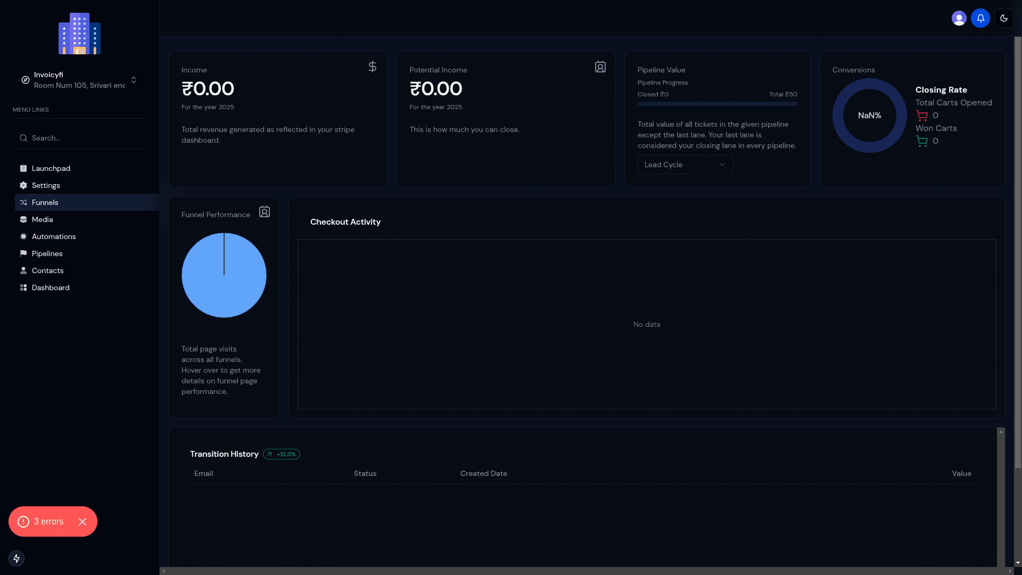Open the 3 errors badge
This screenshot has width=1022, height=575.
click(x=48, y=522)
